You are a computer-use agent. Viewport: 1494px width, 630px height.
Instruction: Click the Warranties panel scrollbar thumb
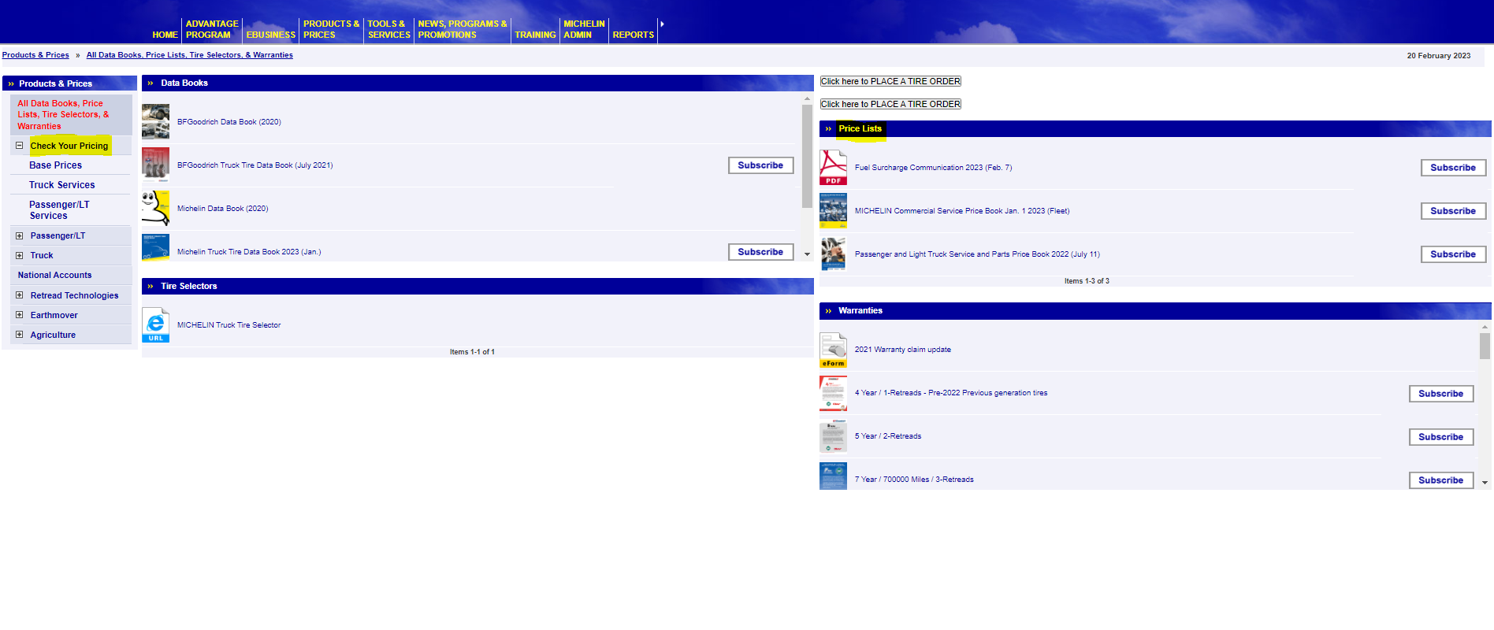pos(1485,345)
